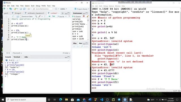Maximize the source editor pane
The image size is (181, 102).
point(68,13)
